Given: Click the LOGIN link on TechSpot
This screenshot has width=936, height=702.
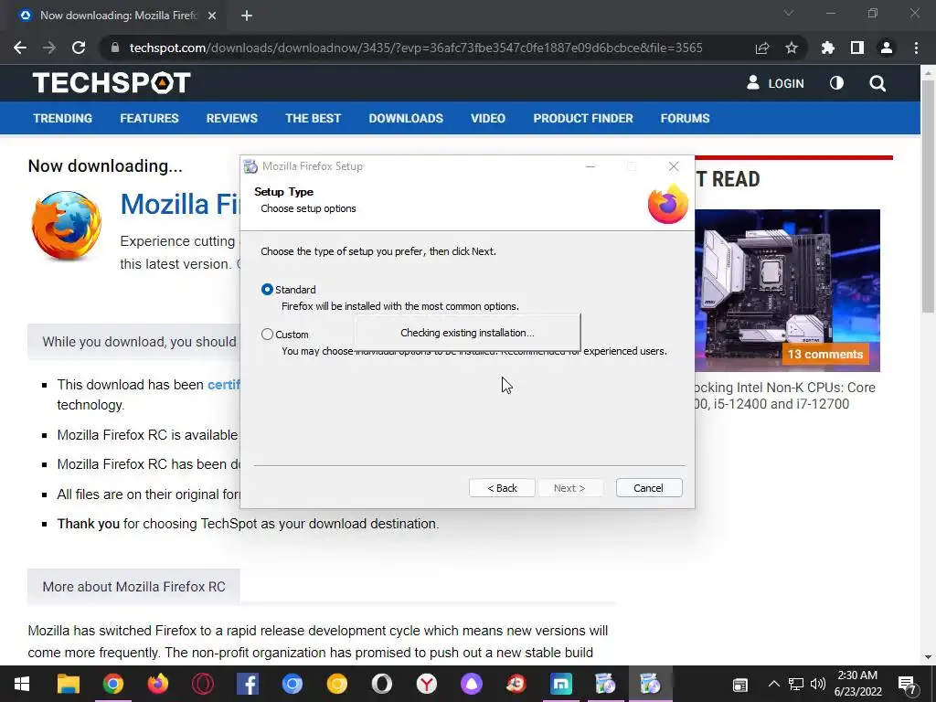Looking at the screenshot, I should click(775, 83).
